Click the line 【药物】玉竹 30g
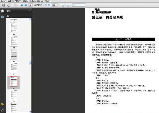The width and height of the screenshot is (159, 113). [x=102, y=60]
